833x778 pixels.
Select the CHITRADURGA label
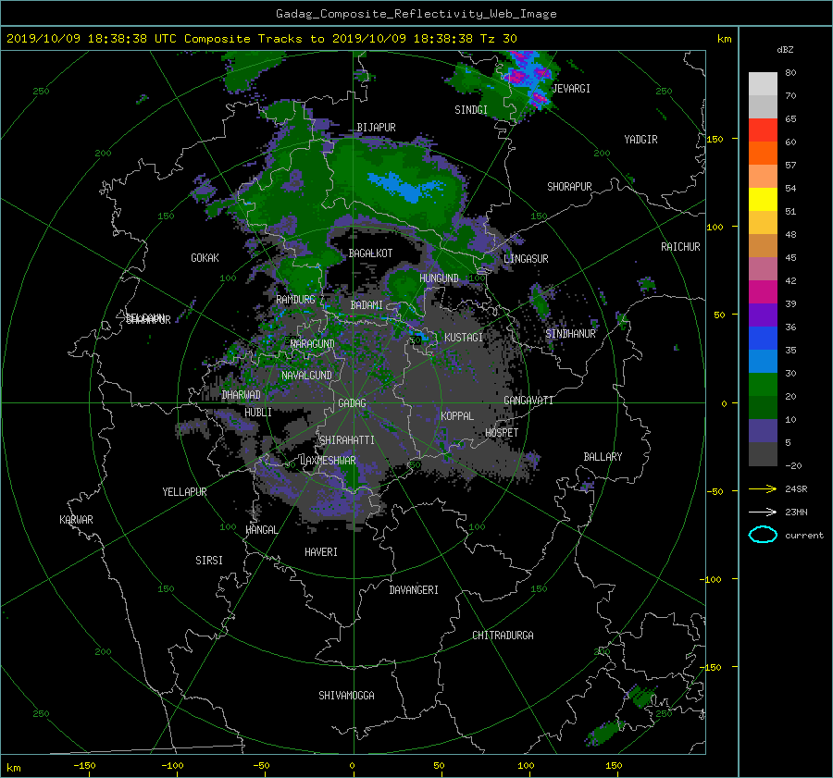click(x=503, y=636)
